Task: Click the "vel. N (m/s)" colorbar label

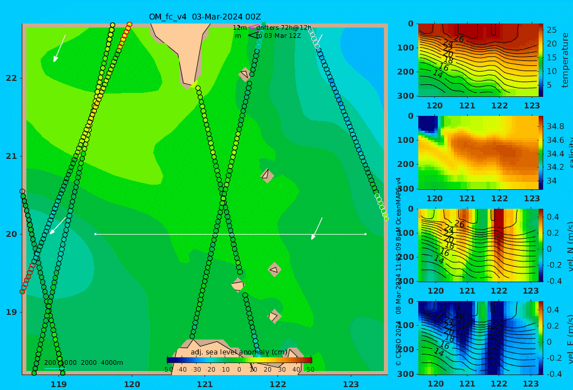Action: 570,246
